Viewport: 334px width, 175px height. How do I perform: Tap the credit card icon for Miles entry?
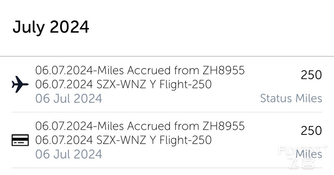[20, 140]
